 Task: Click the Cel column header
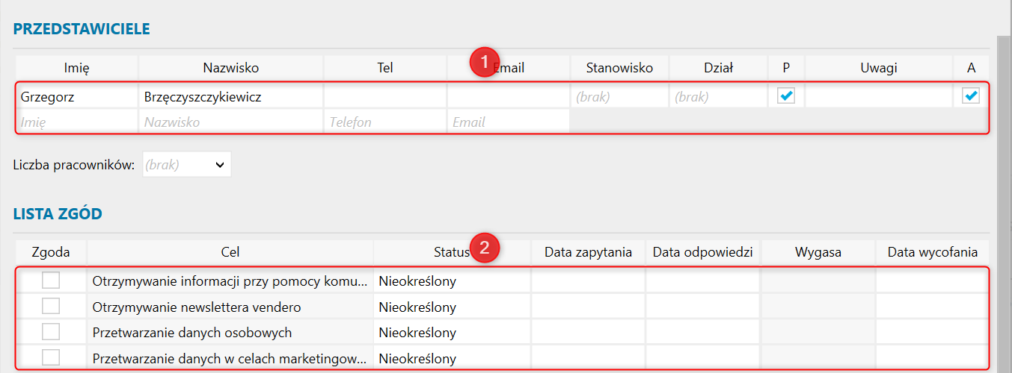[x=230, y=252]
